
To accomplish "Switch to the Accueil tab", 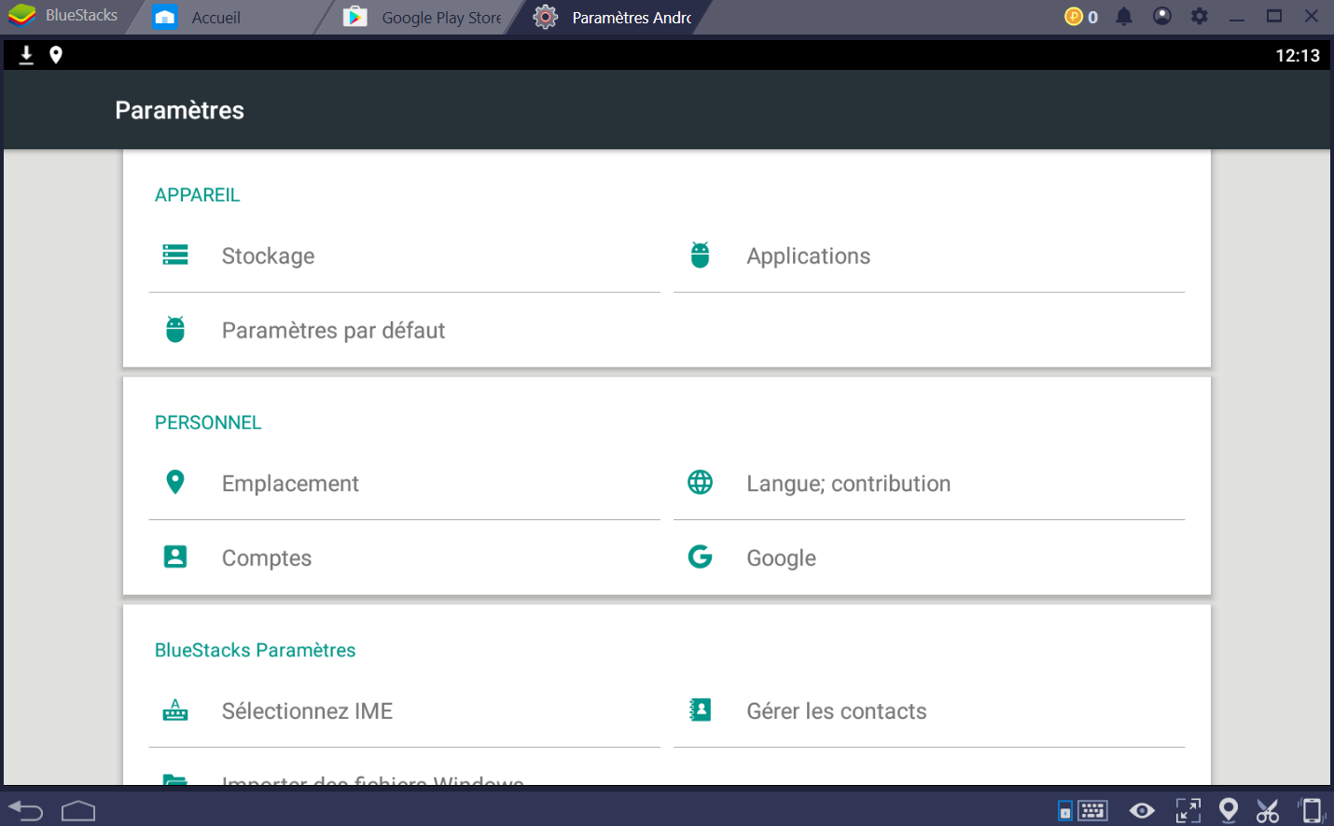I will pyautogui.click(x=229, y=17).
